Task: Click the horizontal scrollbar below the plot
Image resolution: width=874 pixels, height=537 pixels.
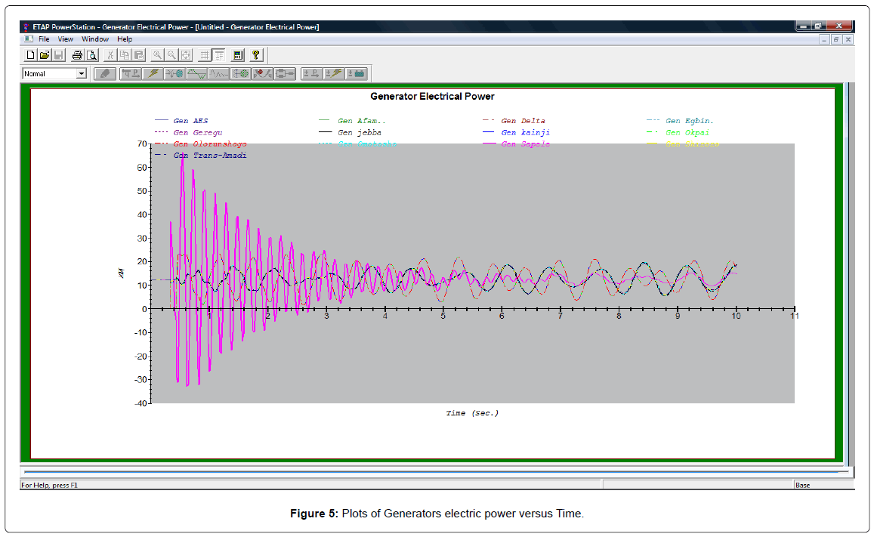Action: click(436, 472)
